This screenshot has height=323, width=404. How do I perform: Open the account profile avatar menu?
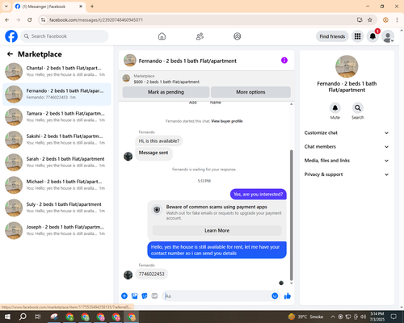pos(388,36)
